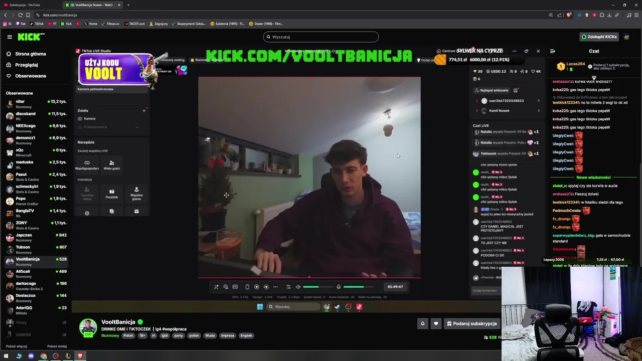Open the FACEIT.com bookmark
642x361 pixels.
[x=134, y=24]
